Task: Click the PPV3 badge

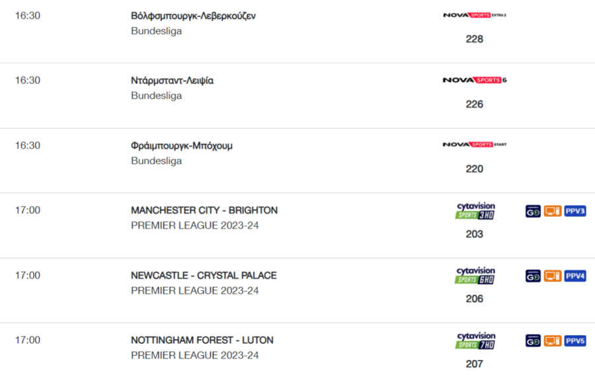Action: pyautogui.click(x=575, y=211)
